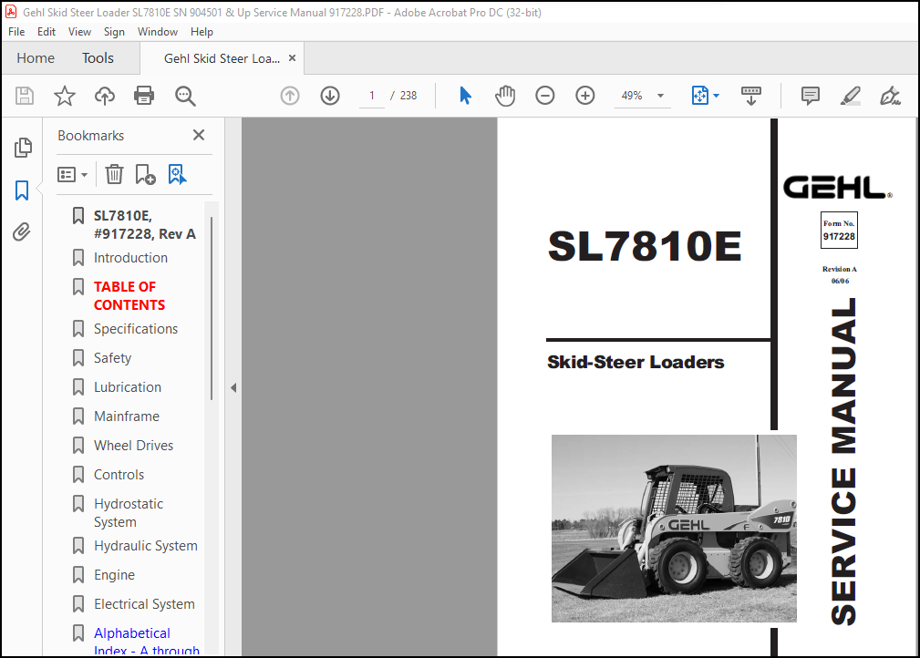
Task: Open Alphabetical Index bookmark link
Action: [x=147, y=641]
